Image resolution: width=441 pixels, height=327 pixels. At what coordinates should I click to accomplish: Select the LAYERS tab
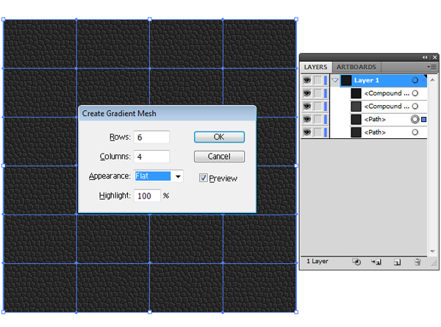click(315, 67)
